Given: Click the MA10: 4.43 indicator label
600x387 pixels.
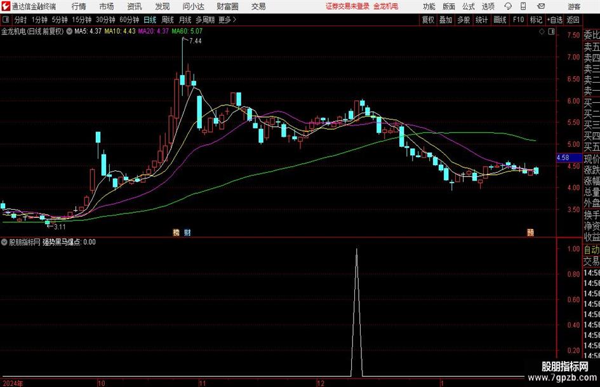Looking at the screenshot, I should (120, 31).
